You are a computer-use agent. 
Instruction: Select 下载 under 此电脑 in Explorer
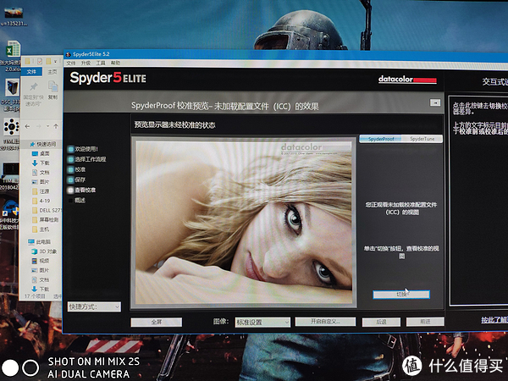tap(41, 289)
